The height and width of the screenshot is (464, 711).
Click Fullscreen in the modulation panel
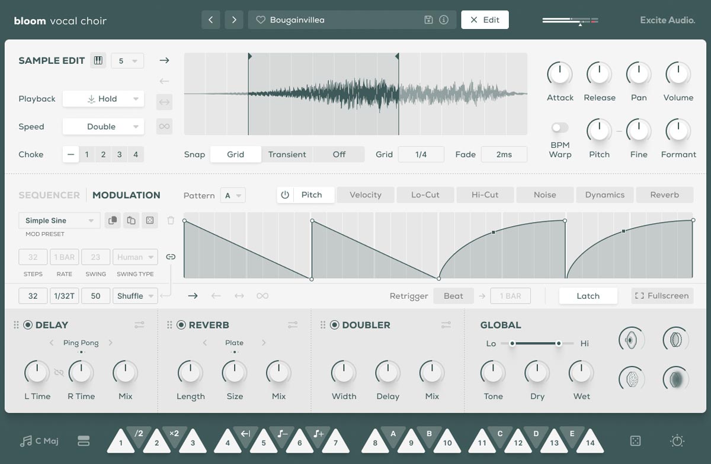pos(662,295)
